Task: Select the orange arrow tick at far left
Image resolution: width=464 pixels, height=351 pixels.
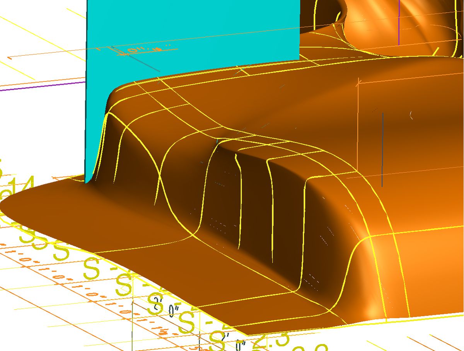Action: 9,57
